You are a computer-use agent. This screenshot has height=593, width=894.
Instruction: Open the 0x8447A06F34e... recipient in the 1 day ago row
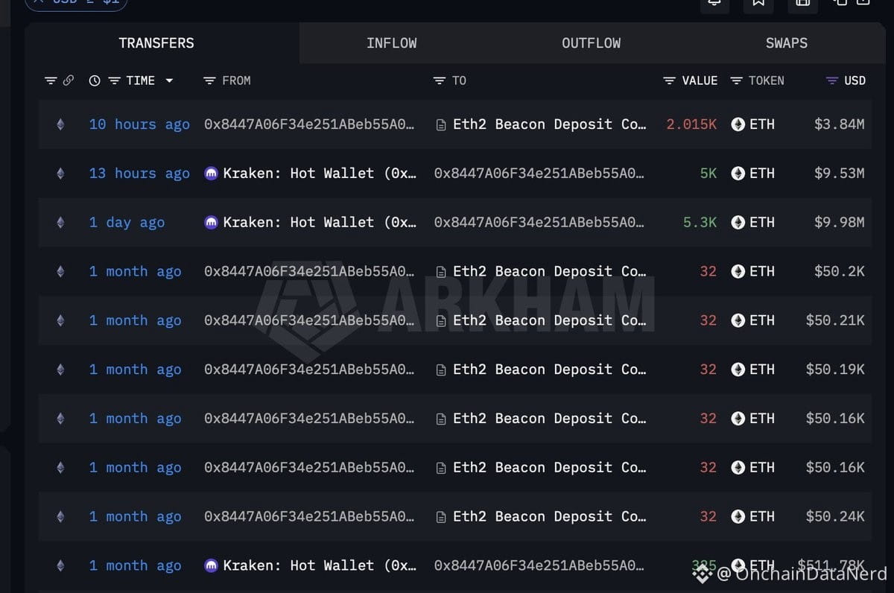tap(539, 223)
